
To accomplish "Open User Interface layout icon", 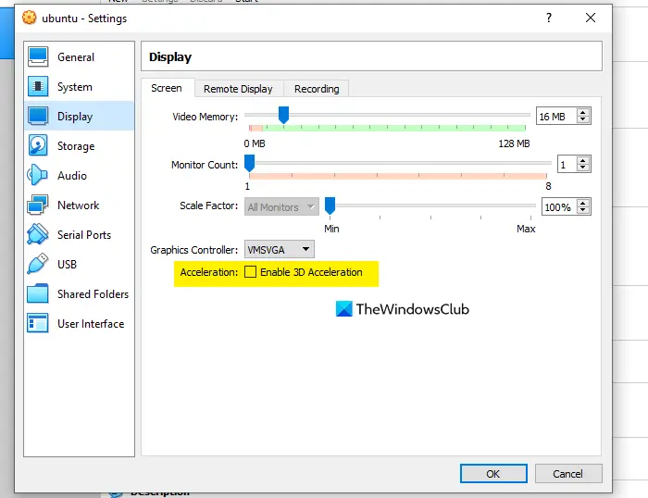I will tap(38, 323).
